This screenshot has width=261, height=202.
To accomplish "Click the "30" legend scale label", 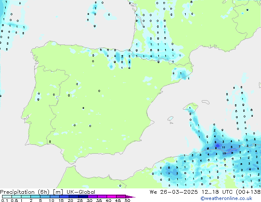I will (x=89, y=200).
